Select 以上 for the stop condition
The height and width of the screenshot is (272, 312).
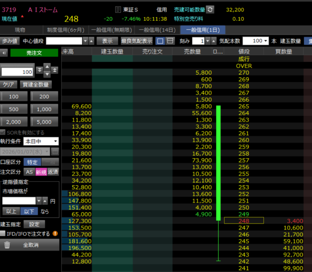pyautogui.click(x=11, y=211)
